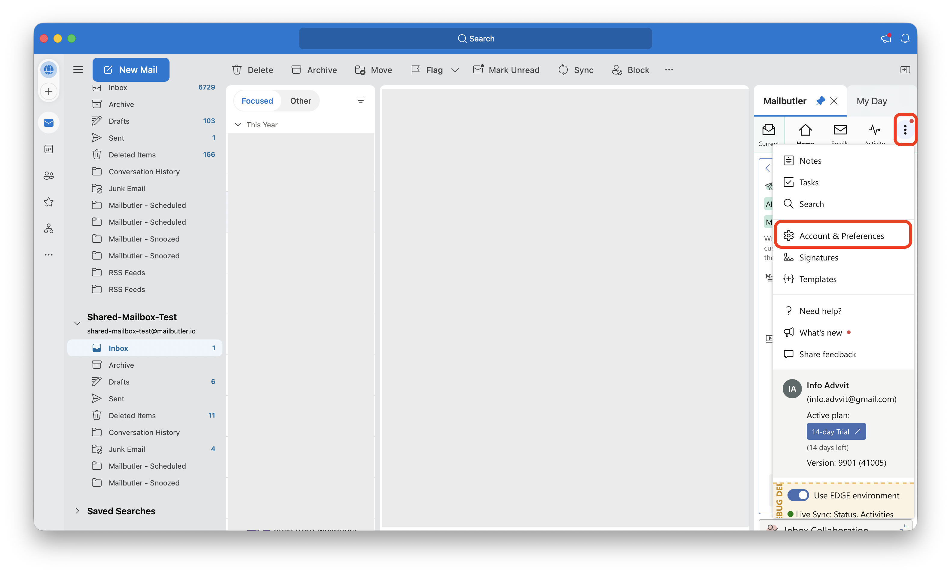This screenshot has width=951, height=575.
Task: Flag the selected message
Action: click(x=427, y=70)
